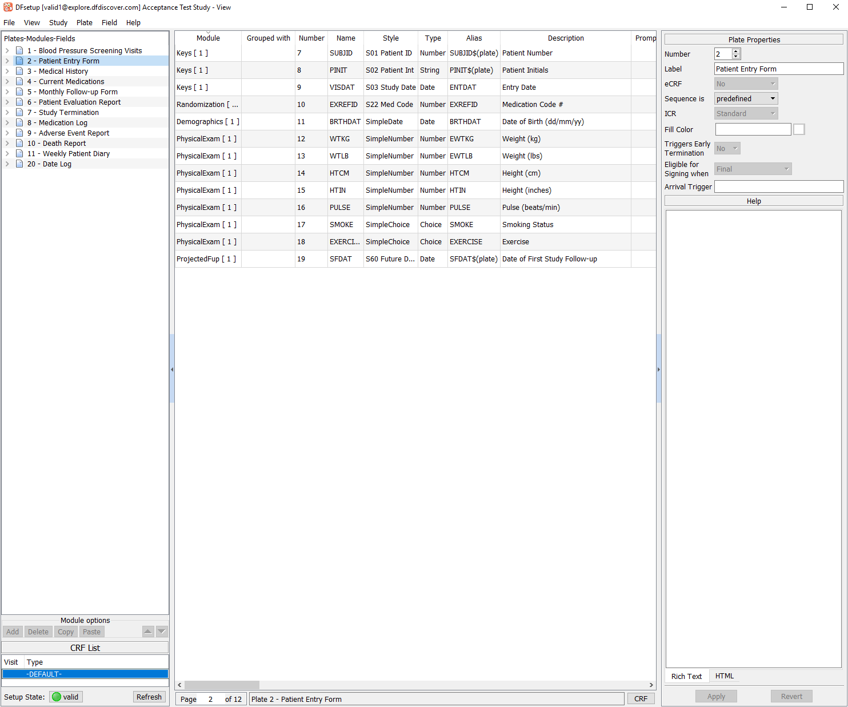
Task: Click the Adverse Event Report plate icon
Action: click(x=19, y=133)
